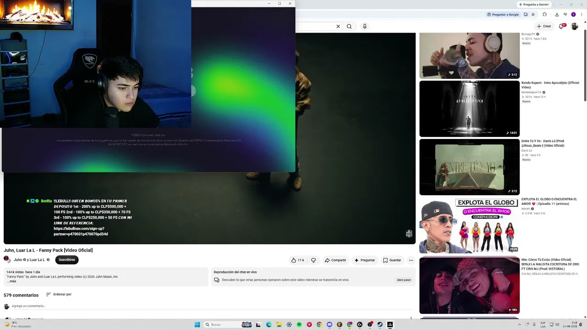Like the Fanny Pack video

[x=297, y=260]
